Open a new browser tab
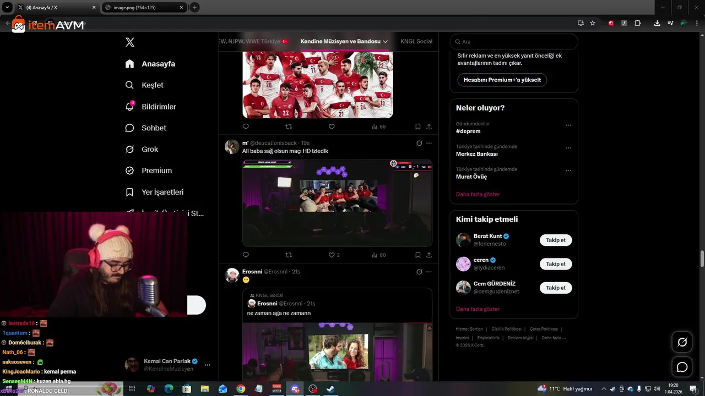Screen dimensions: 705x396 (194, 8)
